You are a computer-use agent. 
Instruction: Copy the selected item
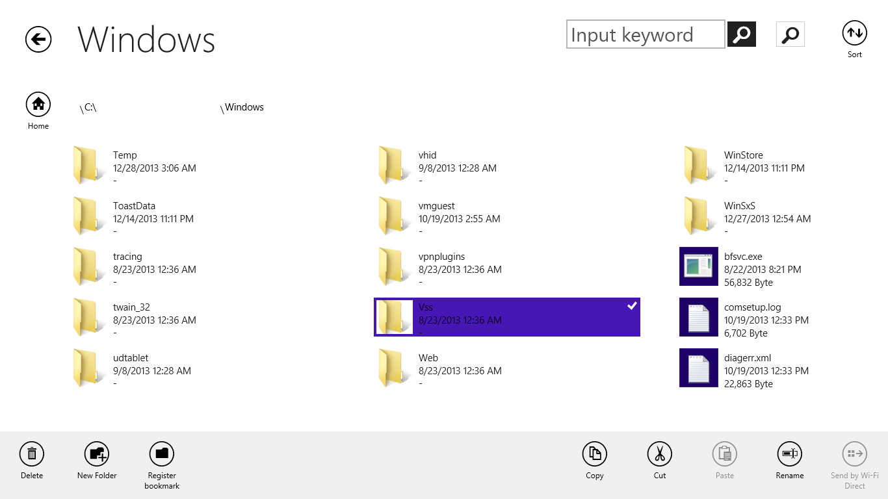(x=594, y=454)
